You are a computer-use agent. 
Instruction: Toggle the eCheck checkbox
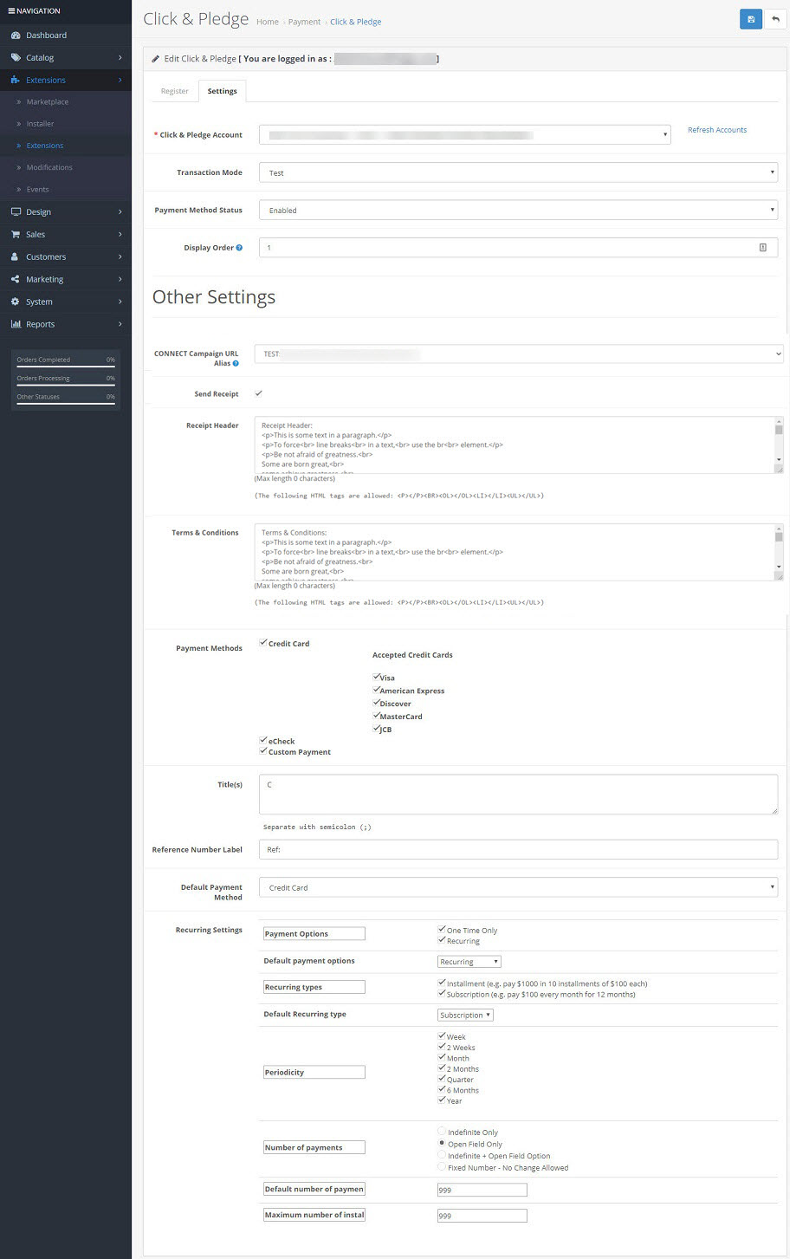click(x=263, y=741)
